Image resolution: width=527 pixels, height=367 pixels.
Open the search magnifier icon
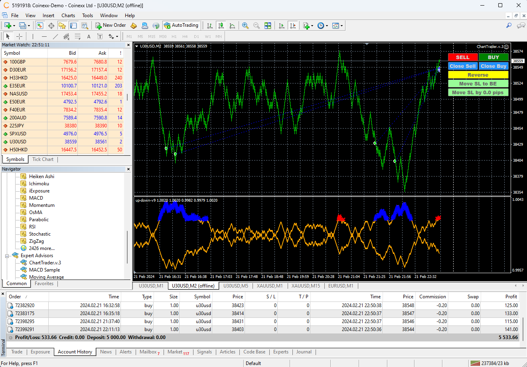[x=509, y=26]
